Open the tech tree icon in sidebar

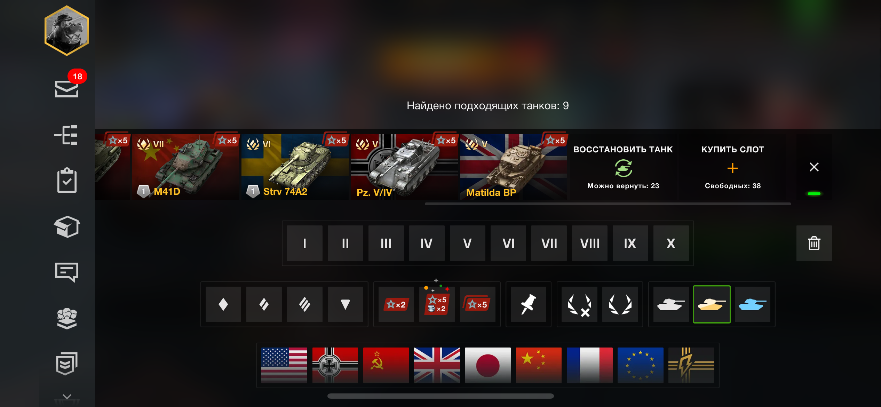click(x=66, y=135)
